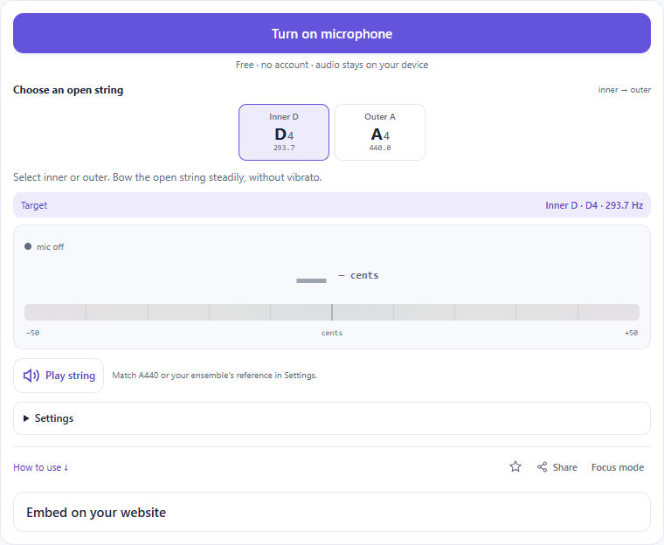The width and height of the screenshot is (664, 545).
Task: Select the Inner D string card
Action: (x=284, y=132)
